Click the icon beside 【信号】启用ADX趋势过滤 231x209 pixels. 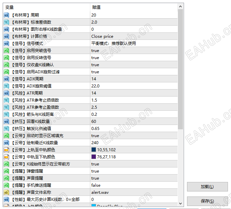6,72
